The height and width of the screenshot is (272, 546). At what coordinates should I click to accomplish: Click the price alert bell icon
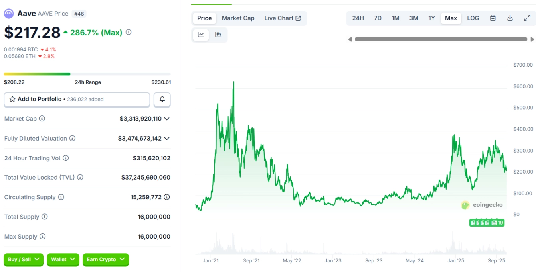coord(162,100)
